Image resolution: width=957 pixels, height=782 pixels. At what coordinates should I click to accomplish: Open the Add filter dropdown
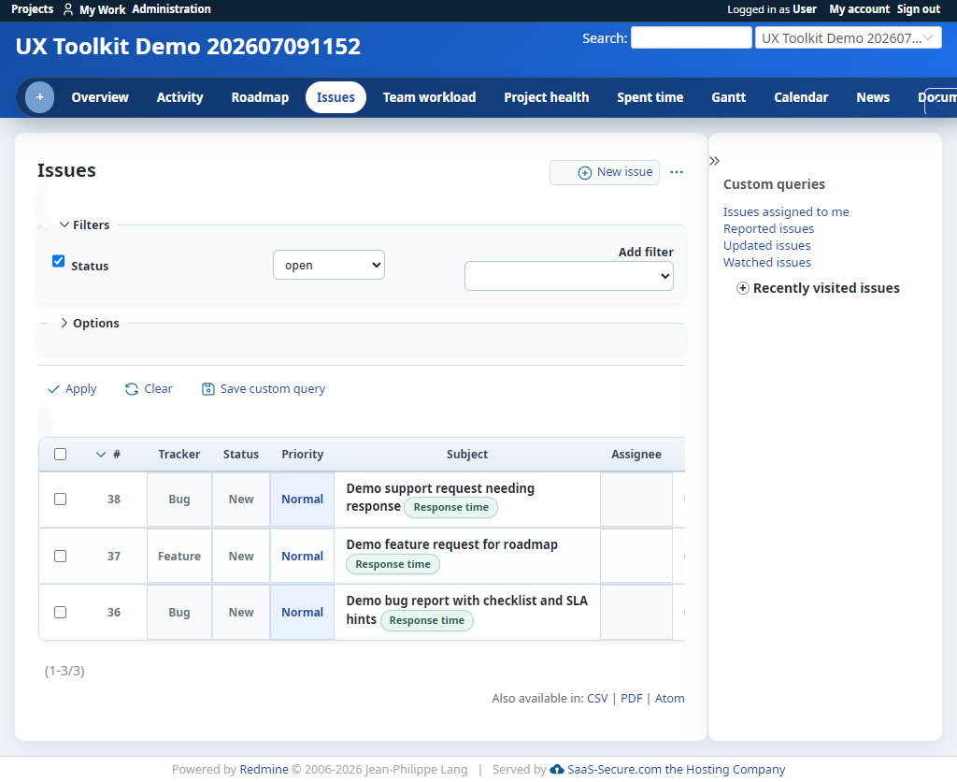569,276
